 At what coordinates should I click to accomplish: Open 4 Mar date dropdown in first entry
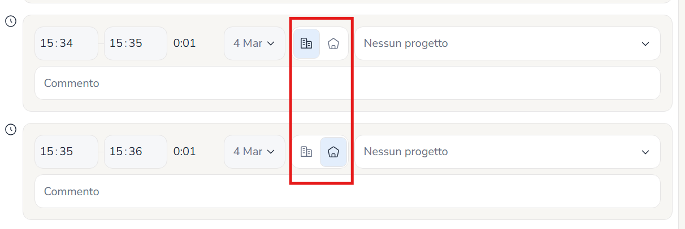[x=254, y=43]
